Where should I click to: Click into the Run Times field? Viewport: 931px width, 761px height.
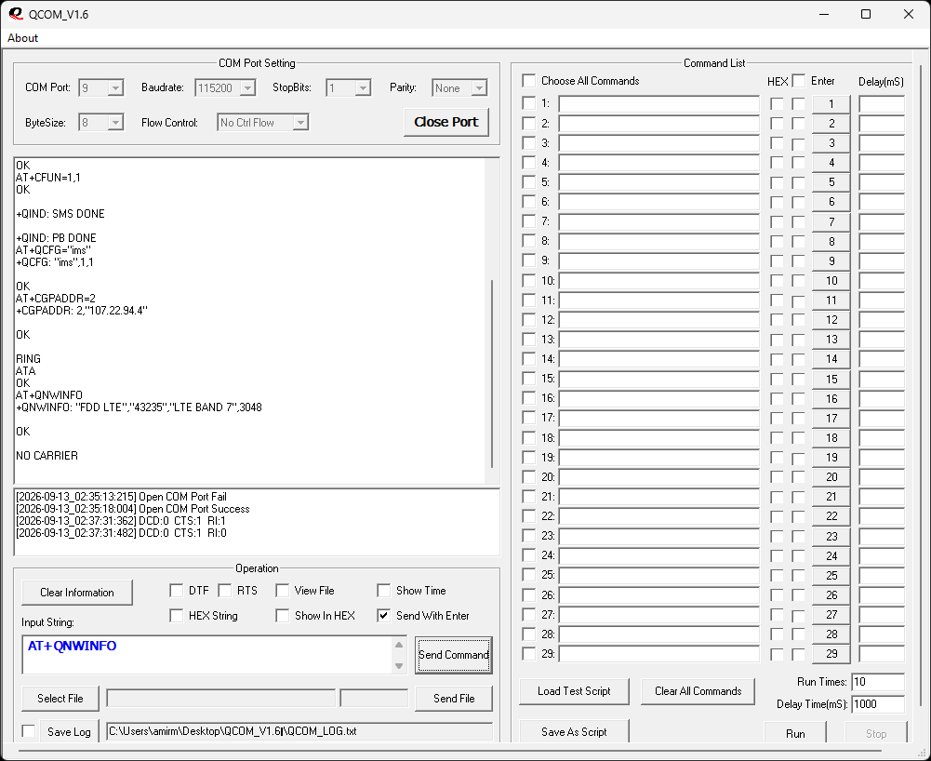click(x=878, y=682)
